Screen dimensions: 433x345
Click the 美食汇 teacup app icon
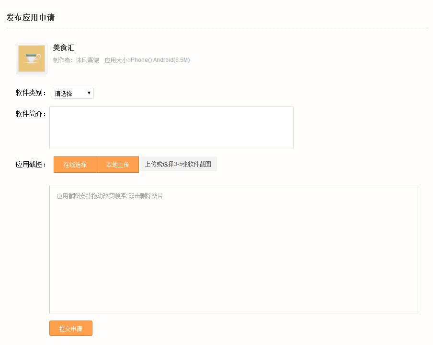32,59
